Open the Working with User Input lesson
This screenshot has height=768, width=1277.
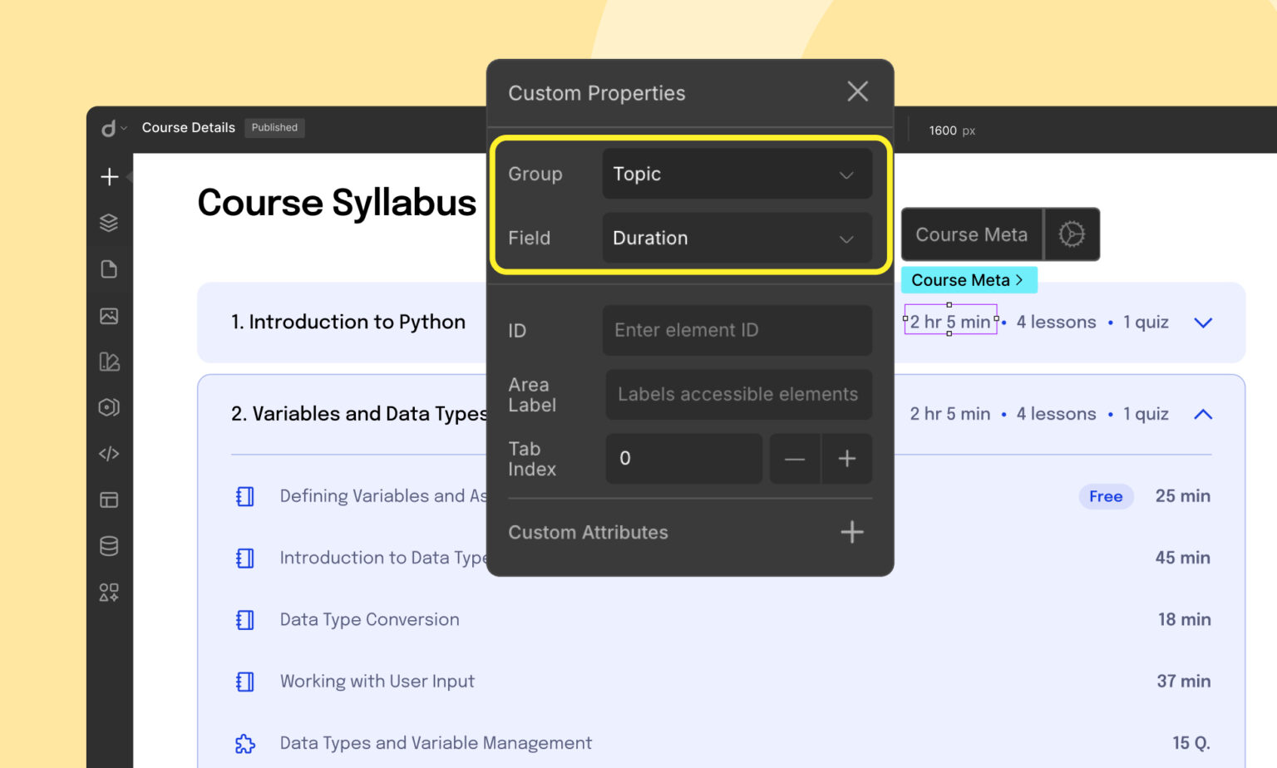(377, 682)
